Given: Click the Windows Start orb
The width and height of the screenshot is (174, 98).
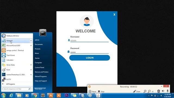Looking at the screenshot, I should [3, 96].
